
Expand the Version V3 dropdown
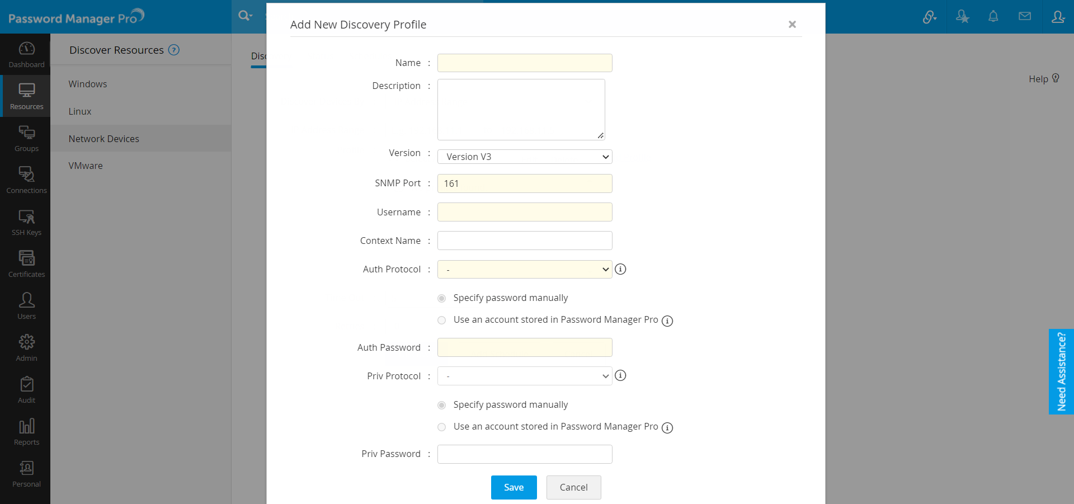click(524, 157)
